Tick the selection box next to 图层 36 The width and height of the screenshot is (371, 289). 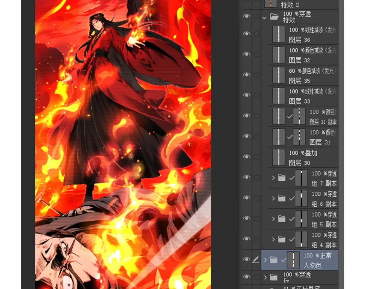pos(257,34)
